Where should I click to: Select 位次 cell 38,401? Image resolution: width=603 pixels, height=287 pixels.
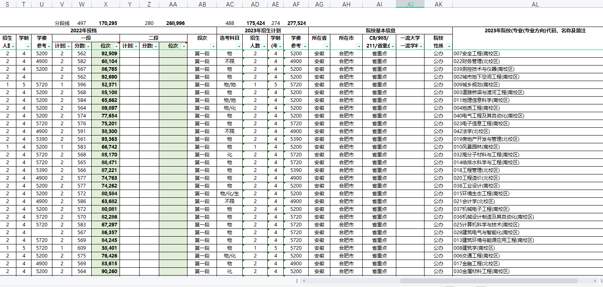click(x=106, y=248)
